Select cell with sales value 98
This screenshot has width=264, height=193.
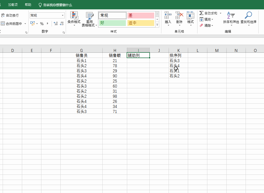pos(115,96)
